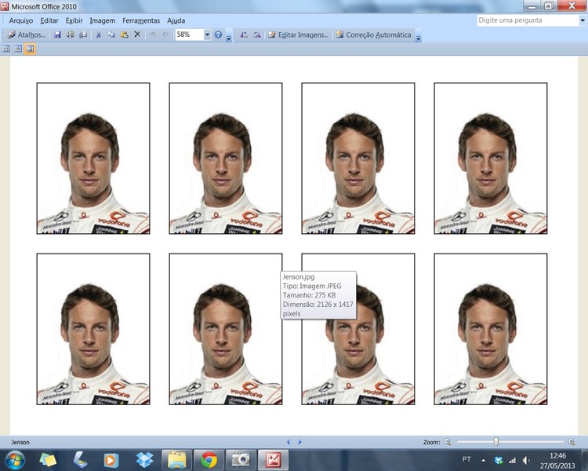The image size is (588, 471).
Task: Click the Paste clipboard icon
Action: click(124, 35)
